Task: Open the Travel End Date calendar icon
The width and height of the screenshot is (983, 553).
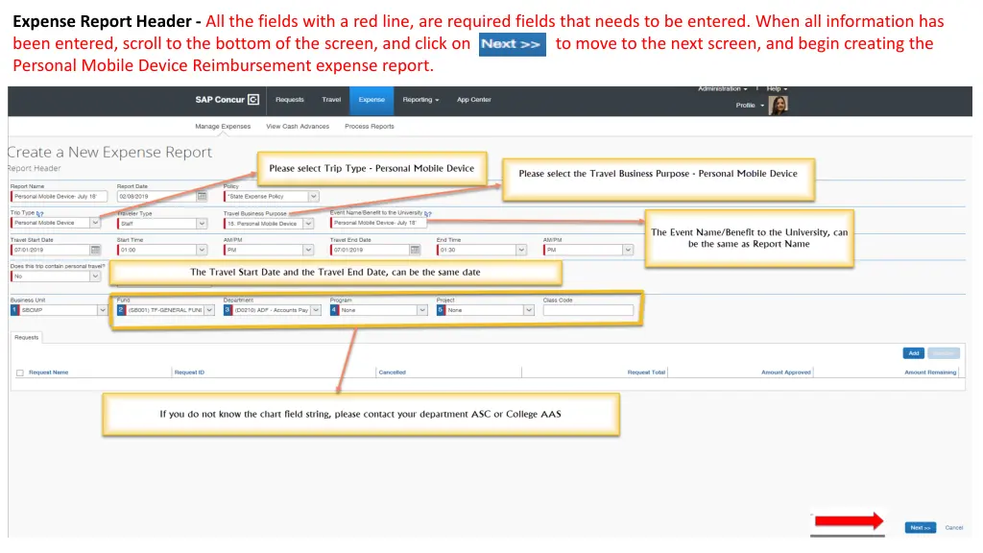Action: (415, 250)
